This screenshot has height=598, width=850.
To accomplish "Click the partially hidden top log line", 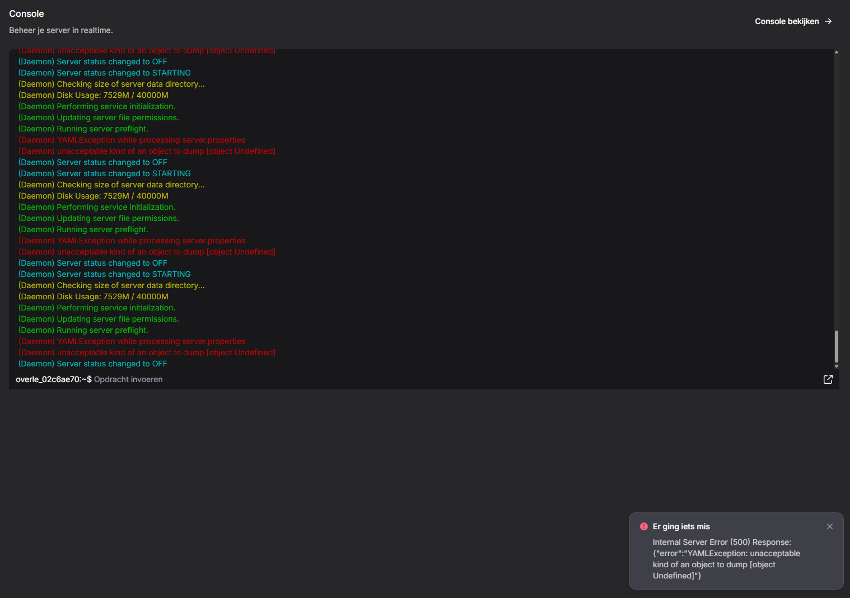I will [x=147, y=51].
